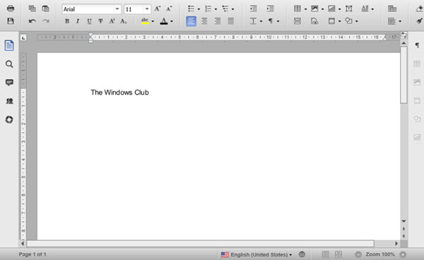Click the Print icon

point(11,8)
